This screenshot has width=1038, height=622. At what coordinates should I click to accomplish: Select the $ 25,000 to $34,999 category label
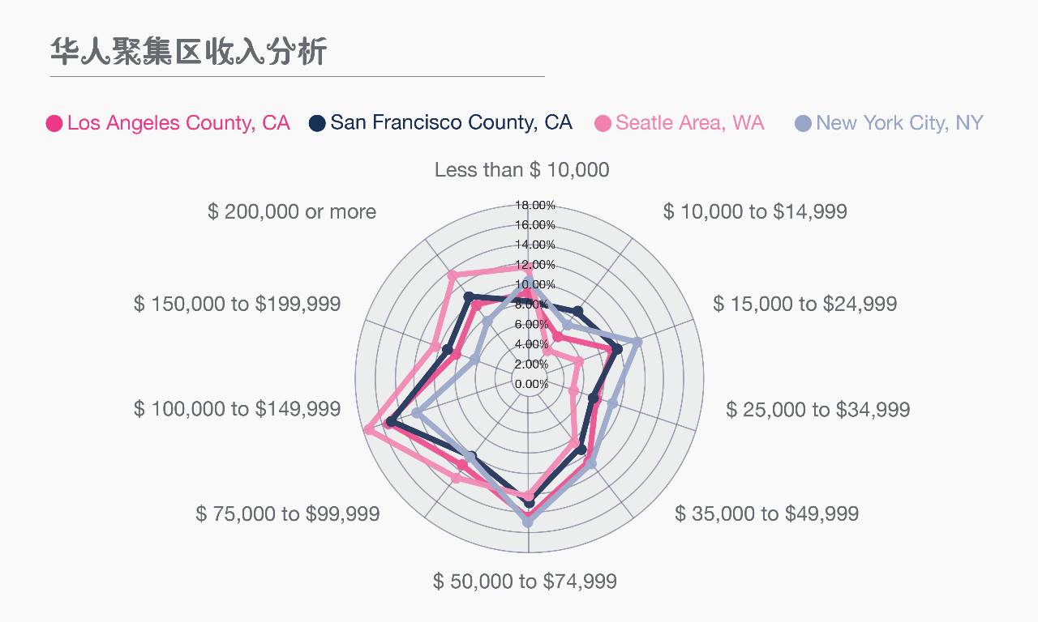[817, 409]
